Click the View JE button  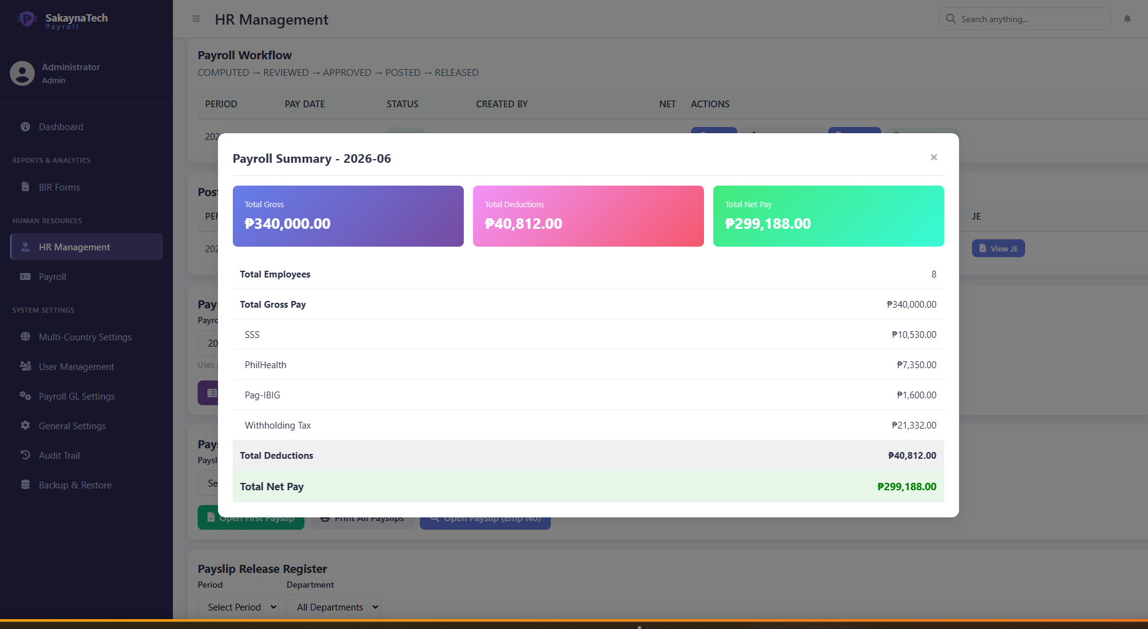pyautogui.click(x=998, y=249)
